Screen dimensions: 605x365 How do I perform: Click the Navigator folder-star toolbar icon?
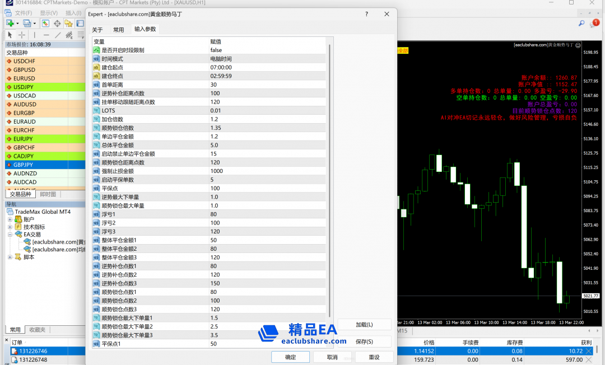coord(68,23)
